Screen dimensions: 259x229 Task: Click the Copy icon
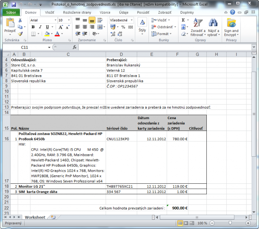[20, 27]
